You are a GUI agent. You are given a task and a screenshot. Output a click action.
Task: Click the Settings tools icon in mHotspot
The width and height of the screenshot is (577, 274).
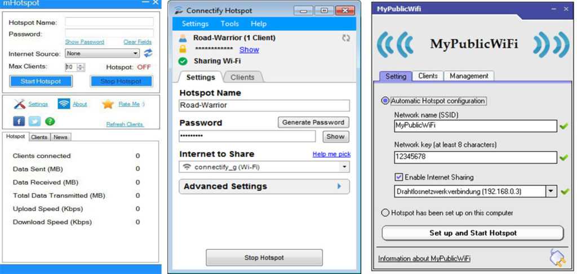coord(20,104)
